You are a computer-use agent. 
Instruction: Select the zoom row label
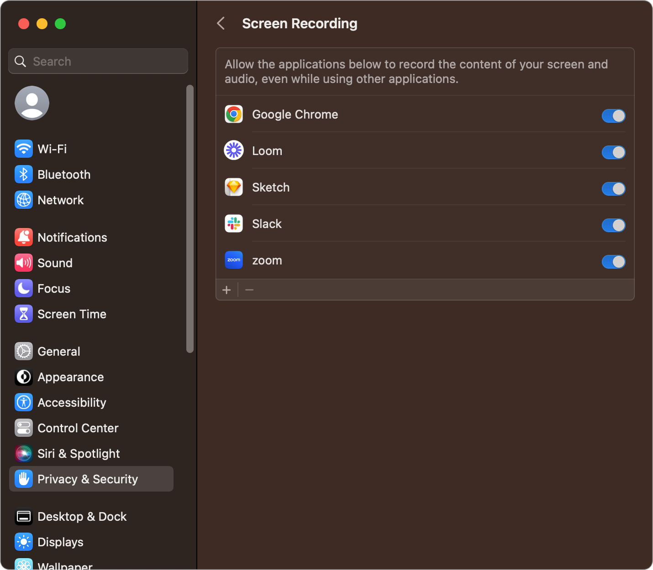[267, 261]
